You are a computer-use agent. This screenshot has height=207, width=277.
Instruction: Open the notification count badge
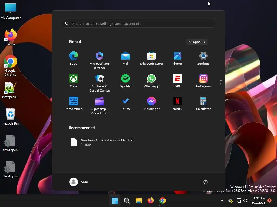coord(269,201)
